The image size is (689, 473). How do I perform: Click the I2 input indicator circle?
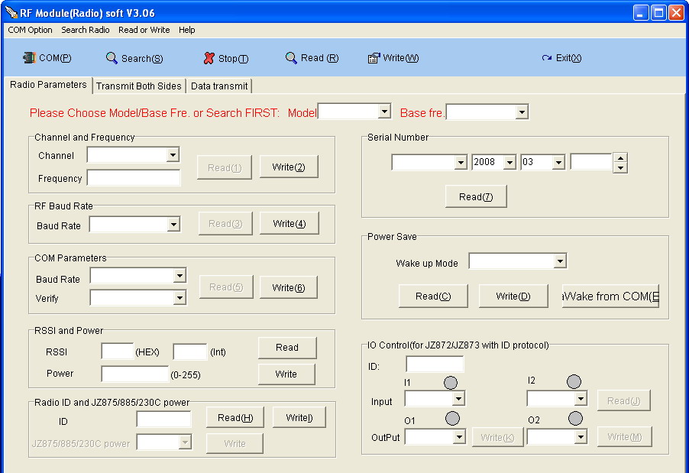pos(574,381)
